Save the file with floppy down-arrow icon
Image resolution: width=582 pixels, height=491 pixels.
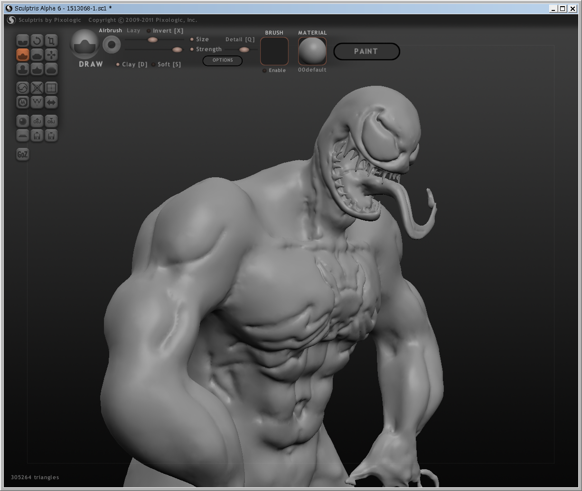tap(51, 135)
